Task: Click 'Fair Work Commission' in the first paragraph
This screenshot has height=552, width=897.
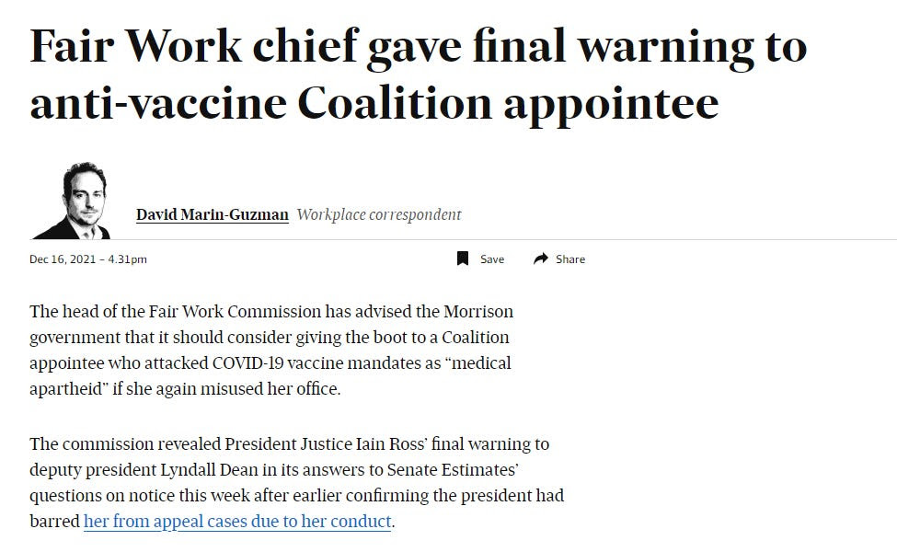Action: 236,312
